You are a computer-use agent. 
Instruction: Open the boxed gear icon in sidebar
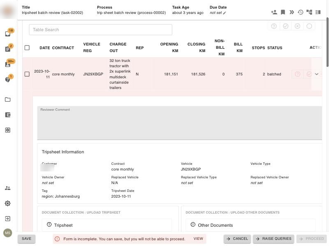tap(8, 130)
